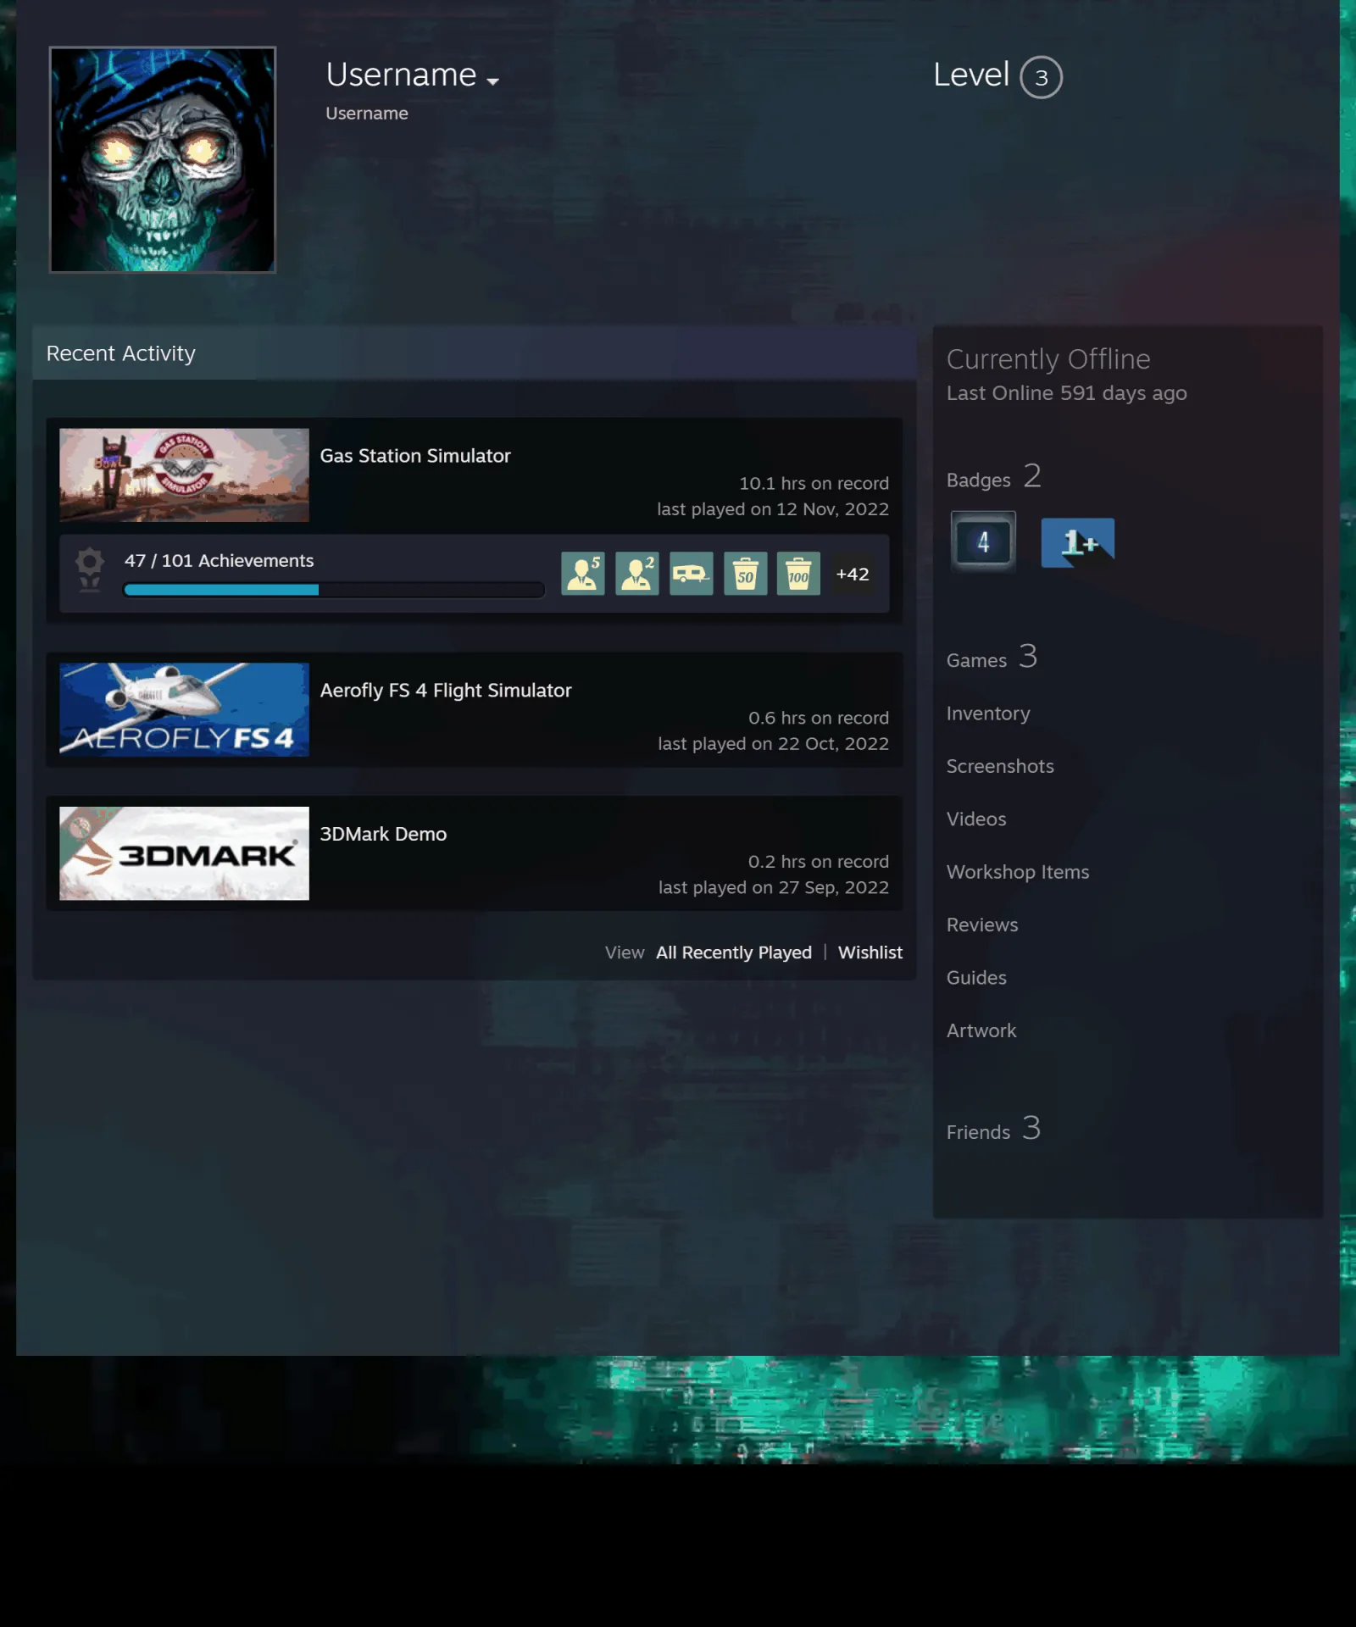Viewport: 1356px width, 1627px height.
Task: Open the Gas Station Simulator game thumbnail
Action: [184, 475]
